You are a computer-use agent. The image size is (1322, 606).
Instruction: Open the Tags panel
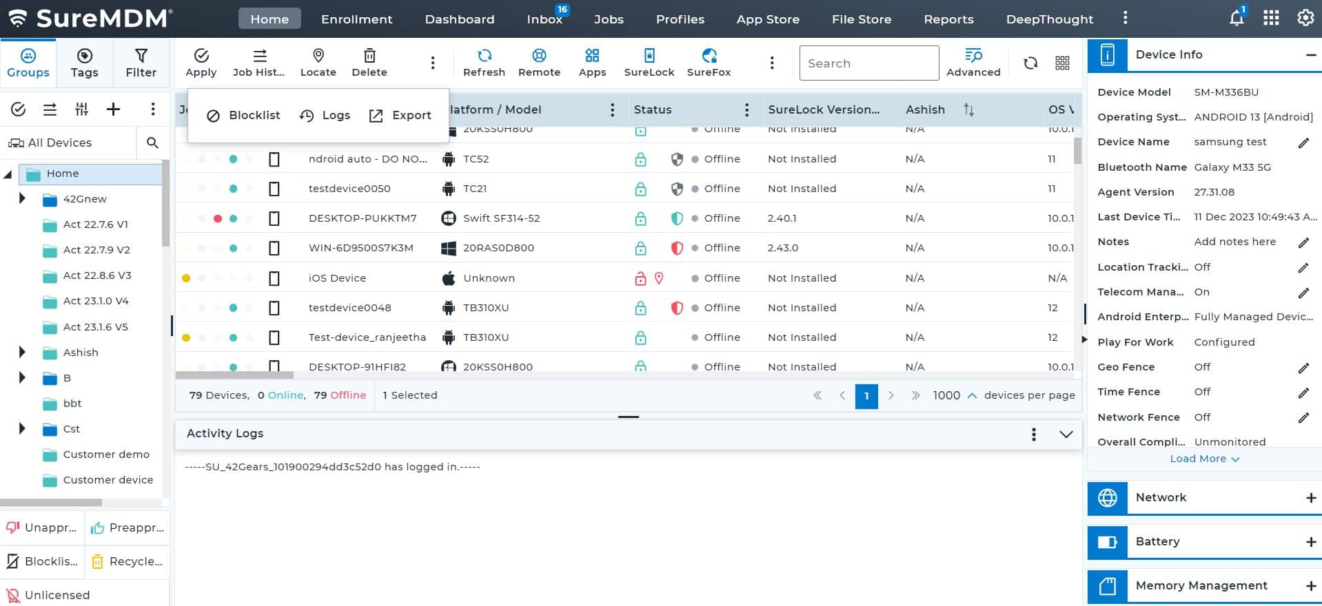click(85, 63)
